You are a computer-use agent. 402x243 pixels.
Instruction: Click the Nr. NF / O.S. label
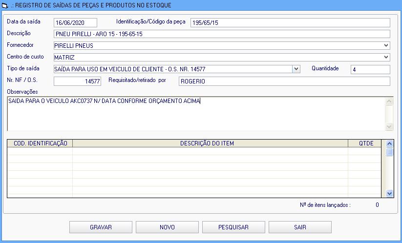(22, 80)
